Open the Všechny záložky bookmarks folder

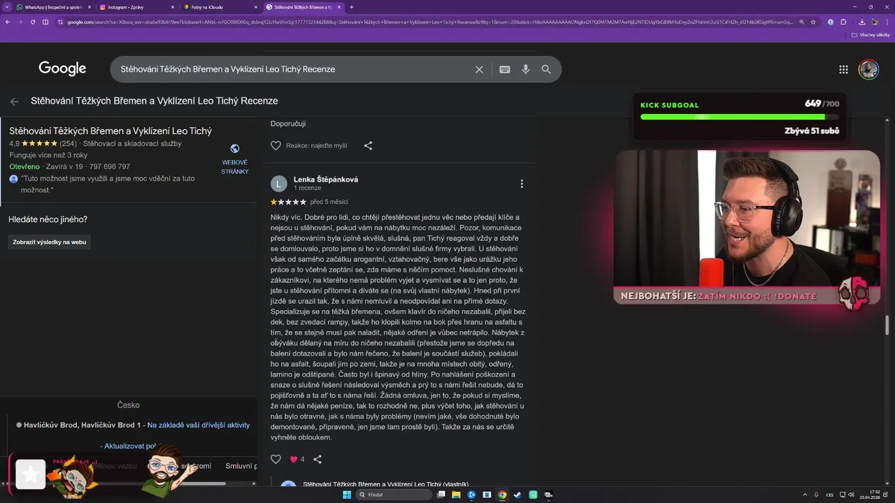coord(871,34)
